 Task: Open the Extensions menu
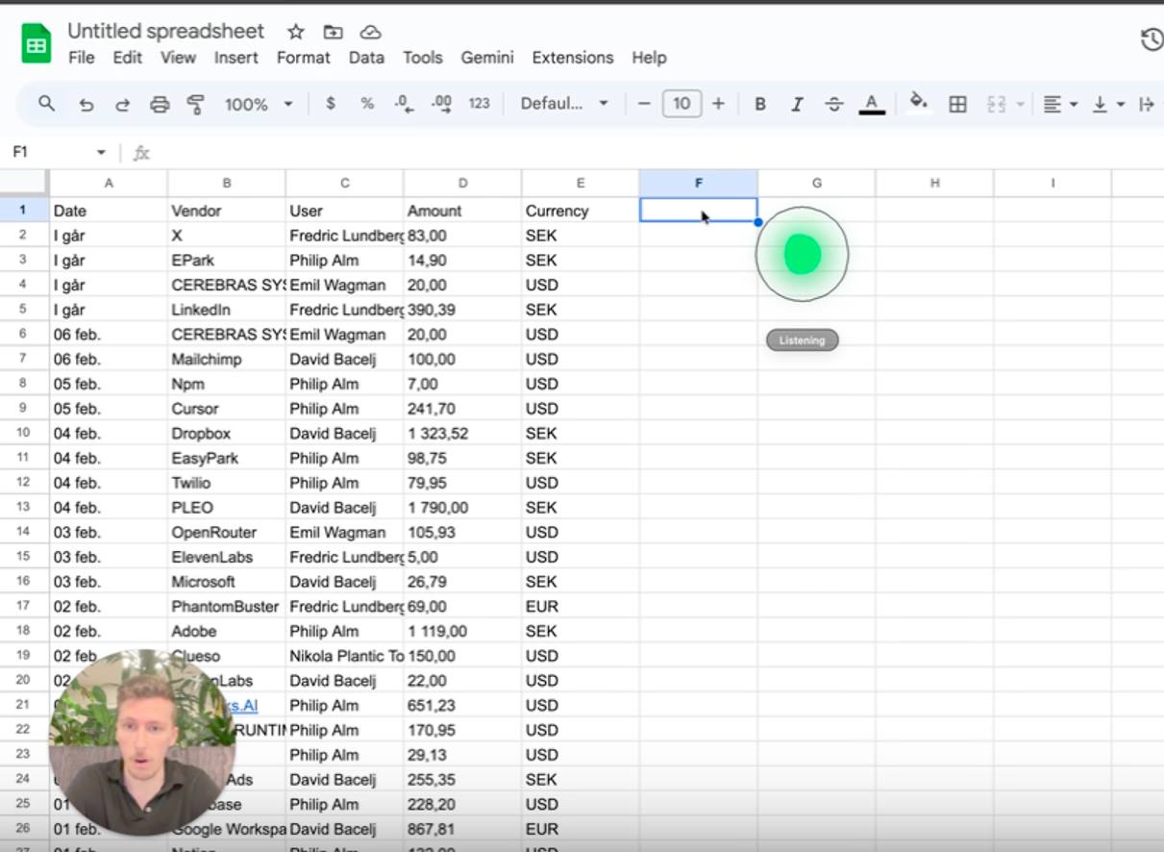pyautogui.click(x=573, y=58)
